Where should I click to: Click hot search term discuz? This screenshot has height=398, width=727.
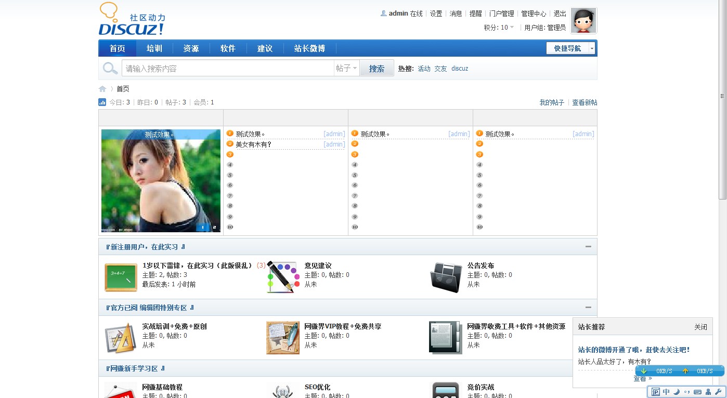460,69
